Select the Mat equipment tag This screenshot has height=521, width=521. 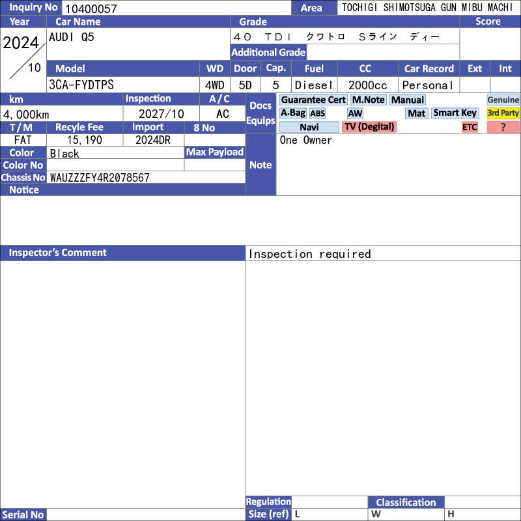point(416,113)
